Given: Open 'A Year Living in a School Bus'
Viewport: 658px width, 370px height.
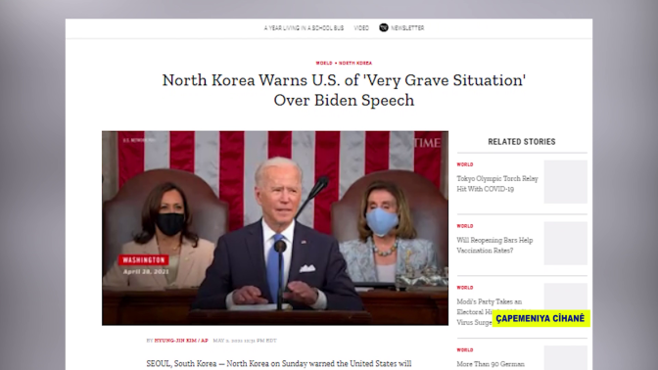Looking at the screenshot, I should 304,28.
